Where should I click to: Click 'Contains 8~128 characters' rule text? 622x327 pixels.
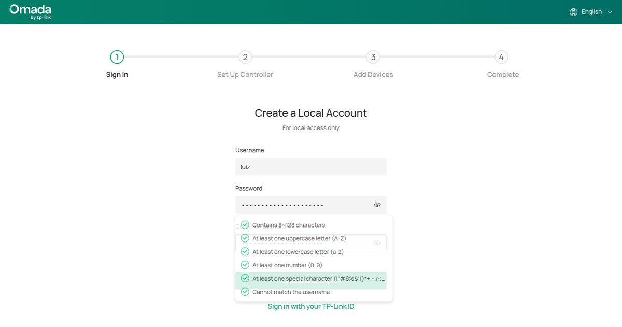(x=289, y=225)
